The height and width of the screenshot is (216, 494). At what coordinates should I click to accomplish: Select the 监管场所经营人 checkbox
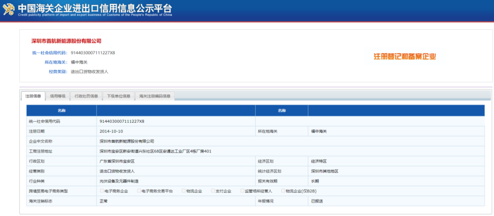(x=242, y=191)
